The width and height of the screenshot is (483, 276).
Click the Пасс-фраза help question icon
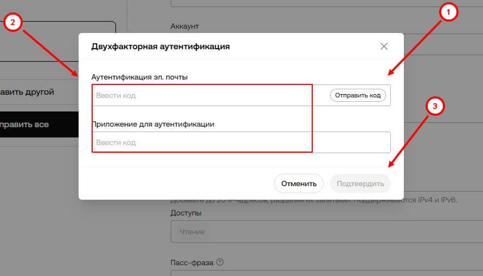coord(220,262)
